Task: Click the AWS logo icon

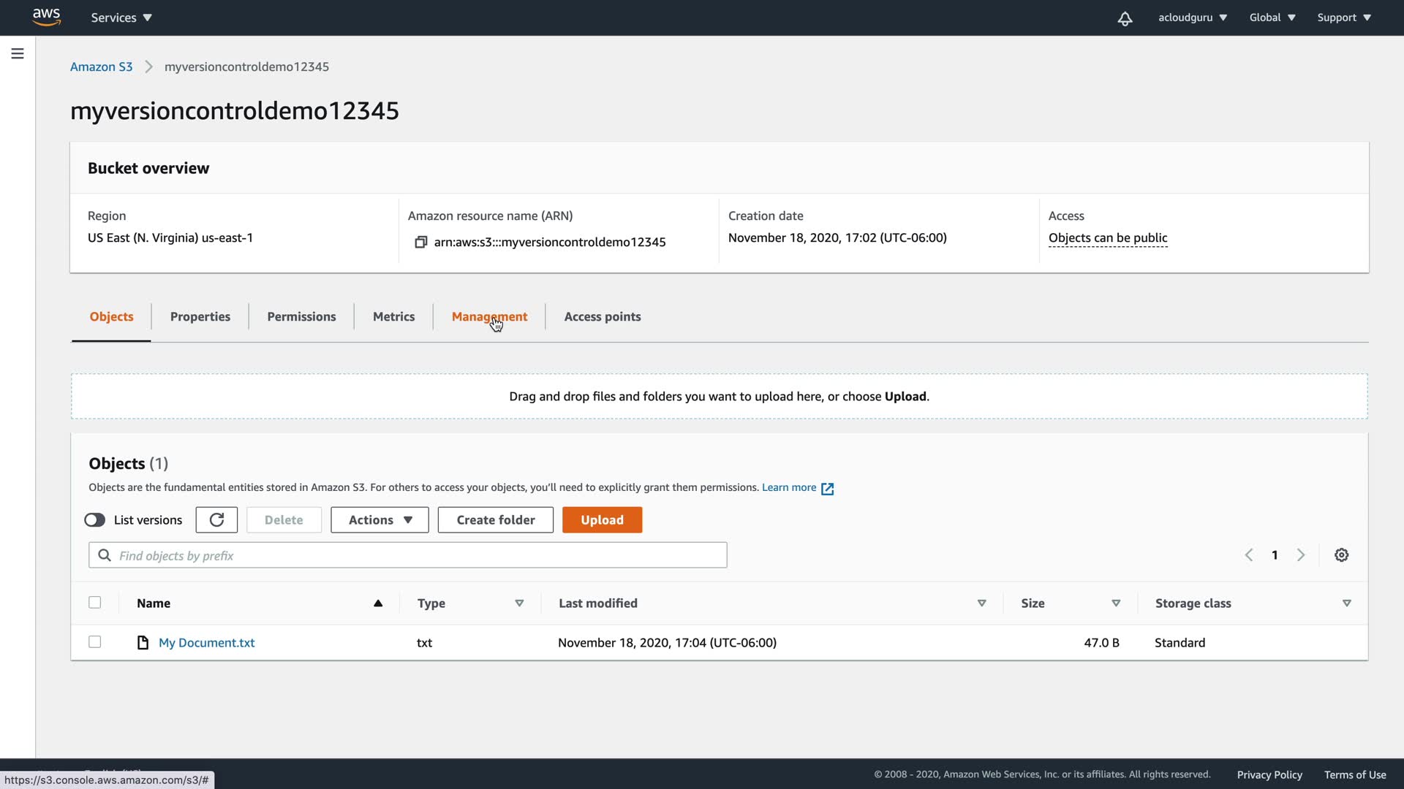Action: 46,17
